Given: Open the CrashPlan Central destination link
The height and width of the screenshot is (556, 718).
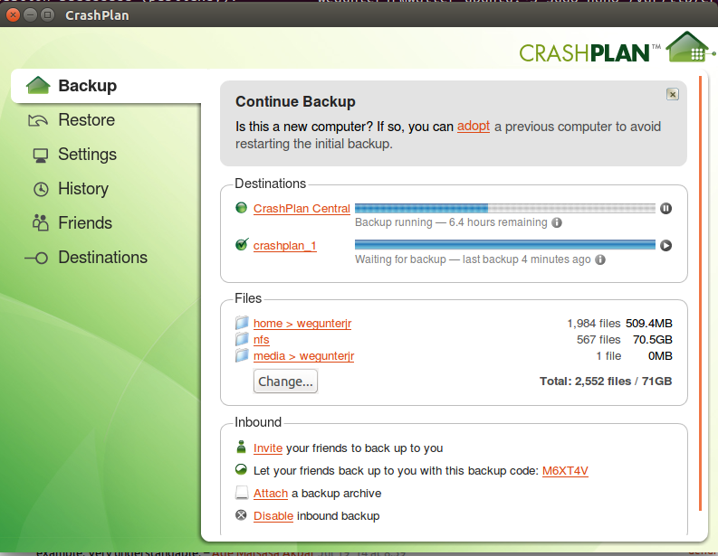Looking at the screenshot, I should pyautogui.click(x=302, y=209).
